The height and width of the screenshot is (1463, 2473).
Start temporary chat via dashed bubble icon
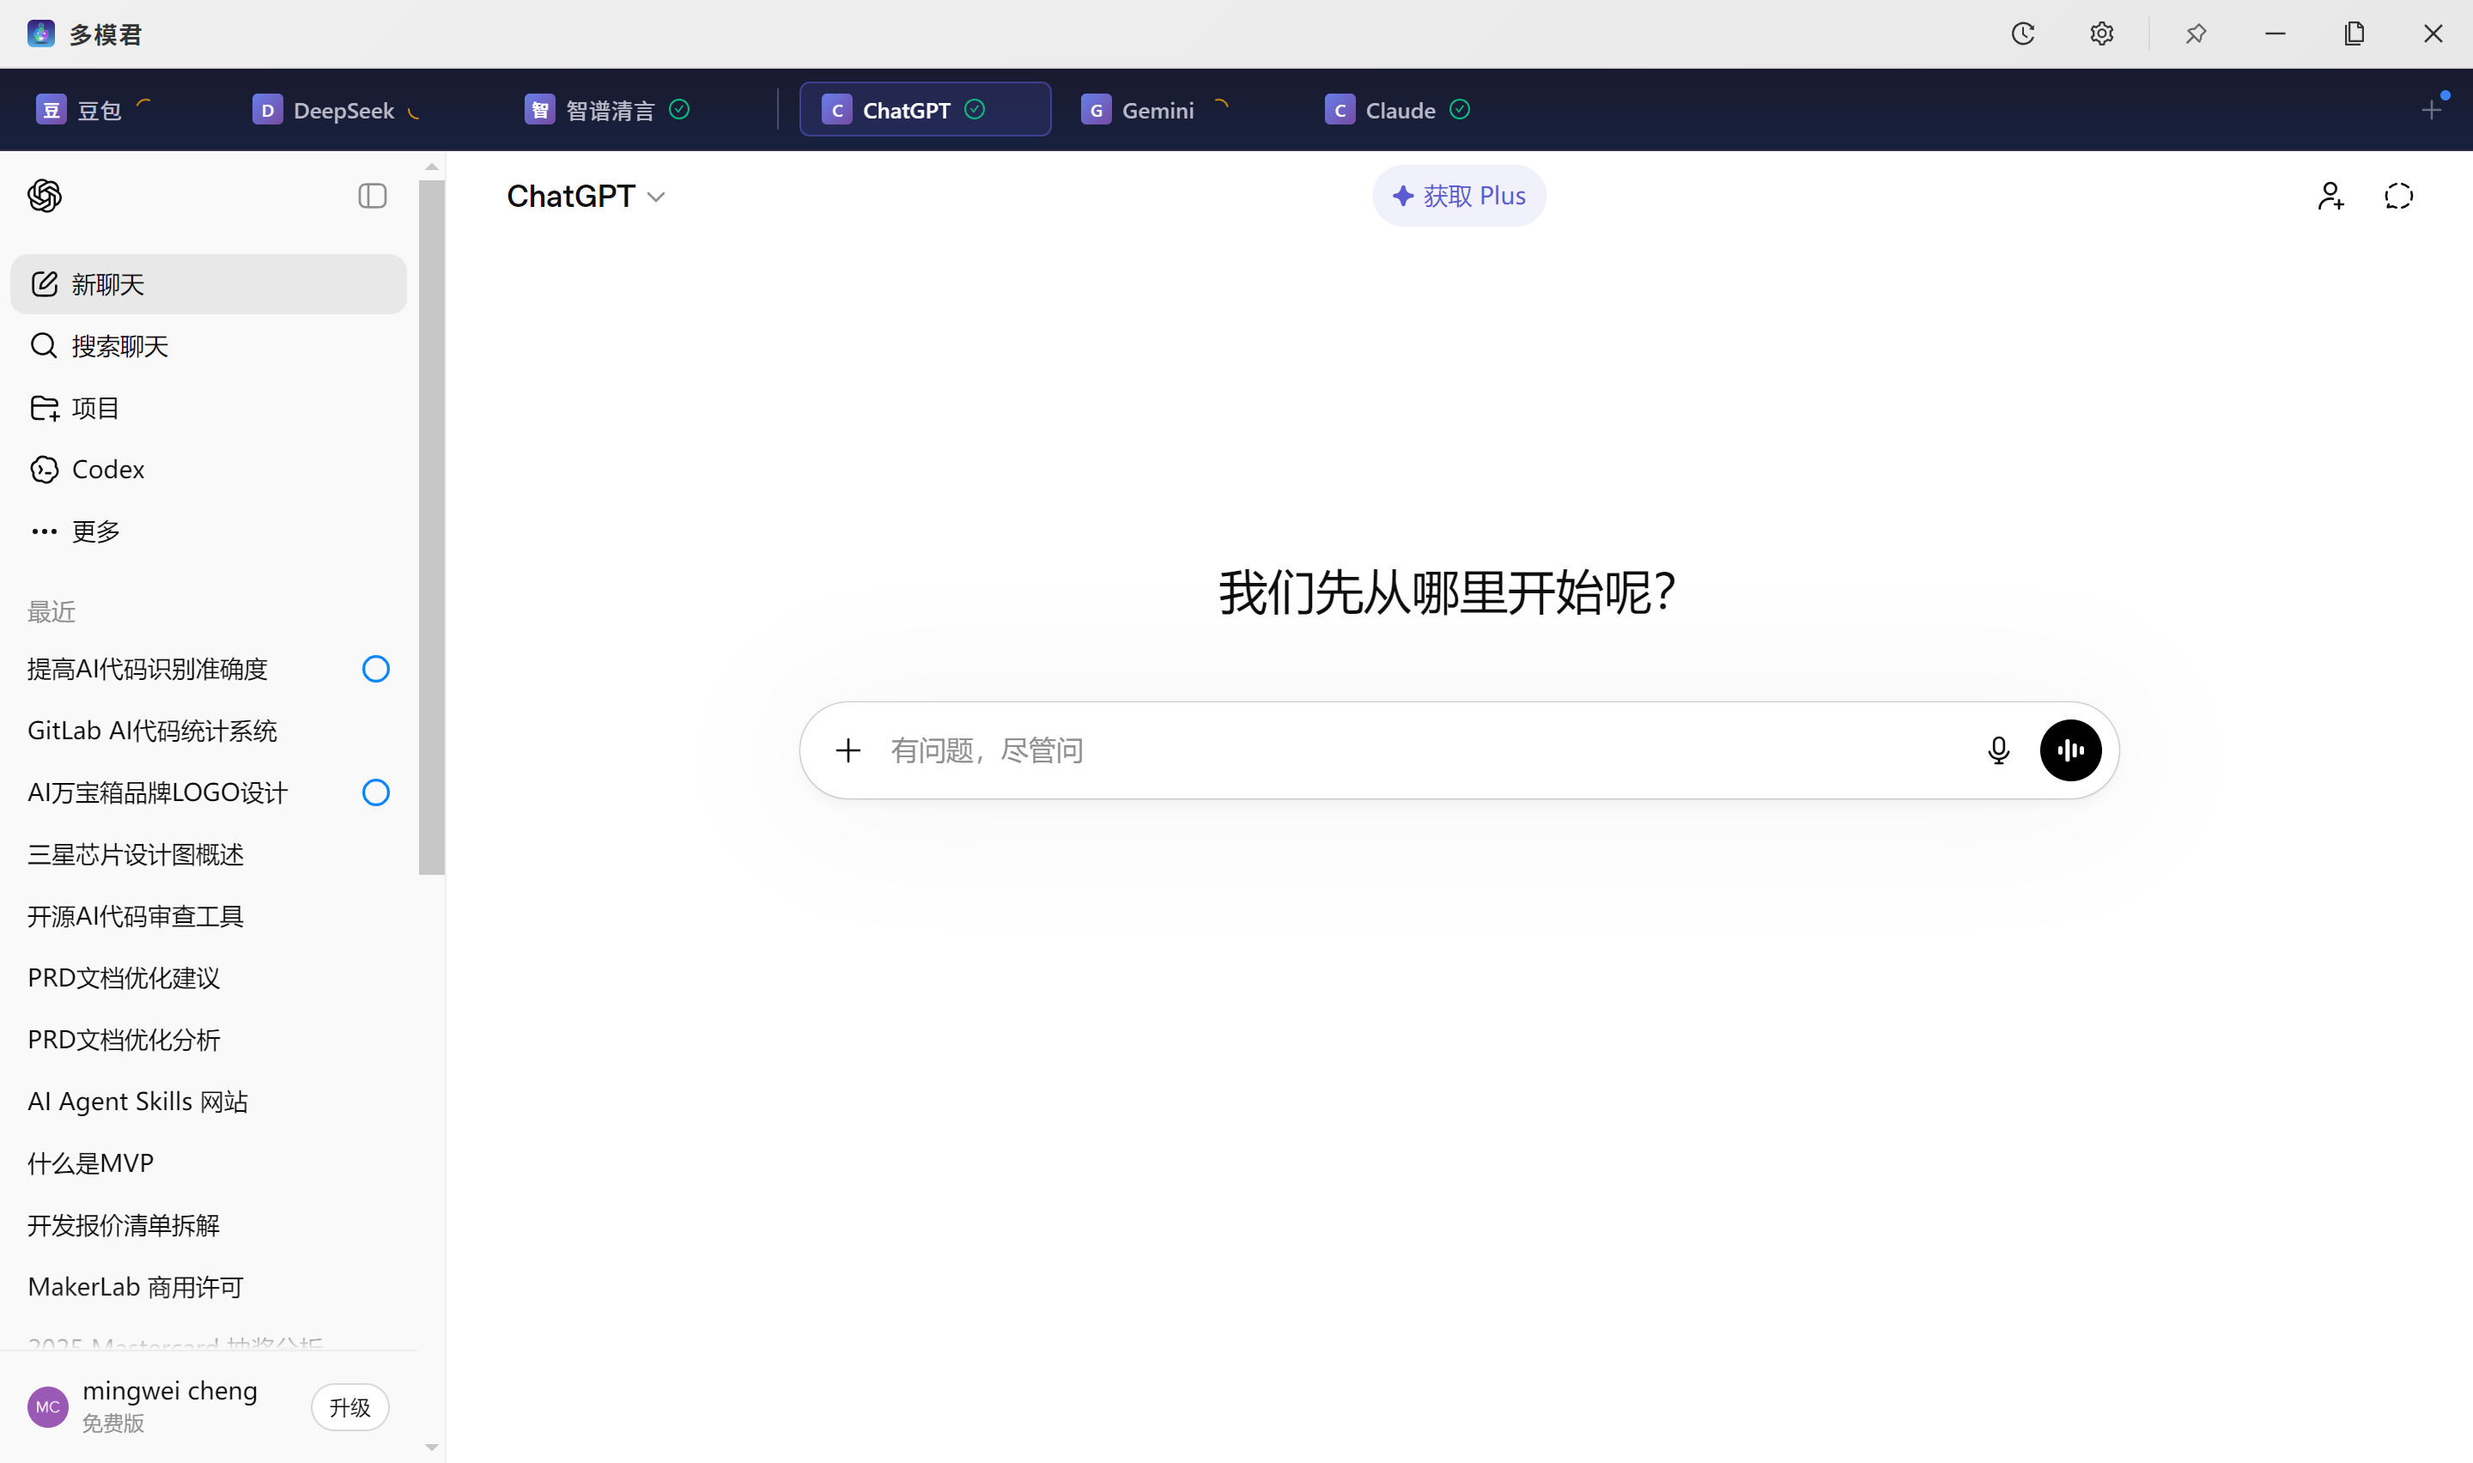coord(2398,195)
